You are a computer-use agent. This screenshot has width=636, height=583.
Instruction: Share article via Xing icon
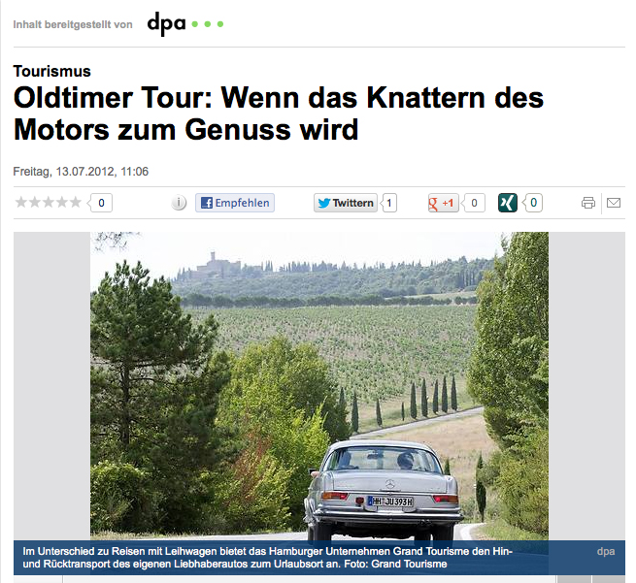tap(508, 203)
